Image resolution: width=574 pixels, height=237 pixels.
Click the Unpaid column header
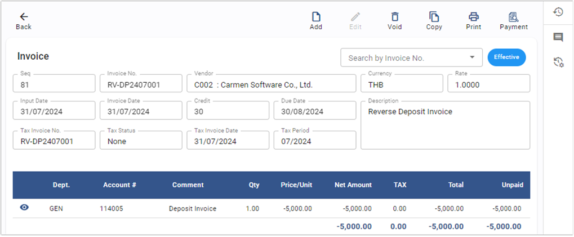pyautogui.click(x=512, y=185)
